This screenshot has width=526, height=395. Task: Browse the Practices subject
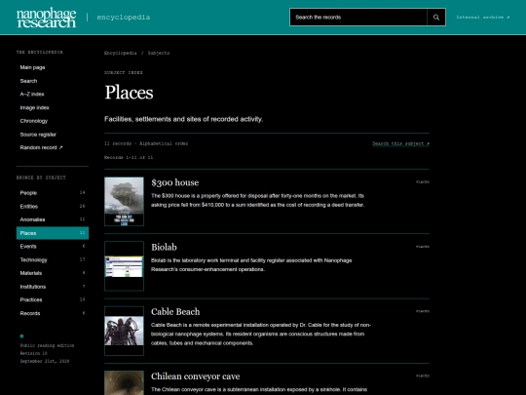53,299
